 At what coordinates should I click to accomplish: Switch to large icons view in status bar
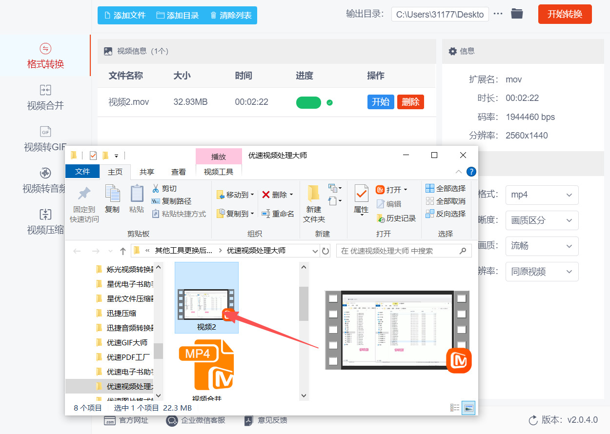click(468, 408)
